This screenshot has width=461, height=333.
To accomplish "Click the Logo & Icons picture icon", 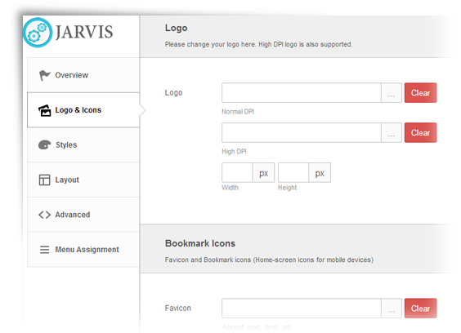I will coord(45,110).
